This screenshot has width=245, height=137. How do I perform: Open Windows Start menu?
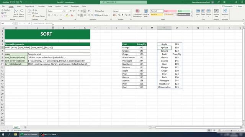coord(3,134)
